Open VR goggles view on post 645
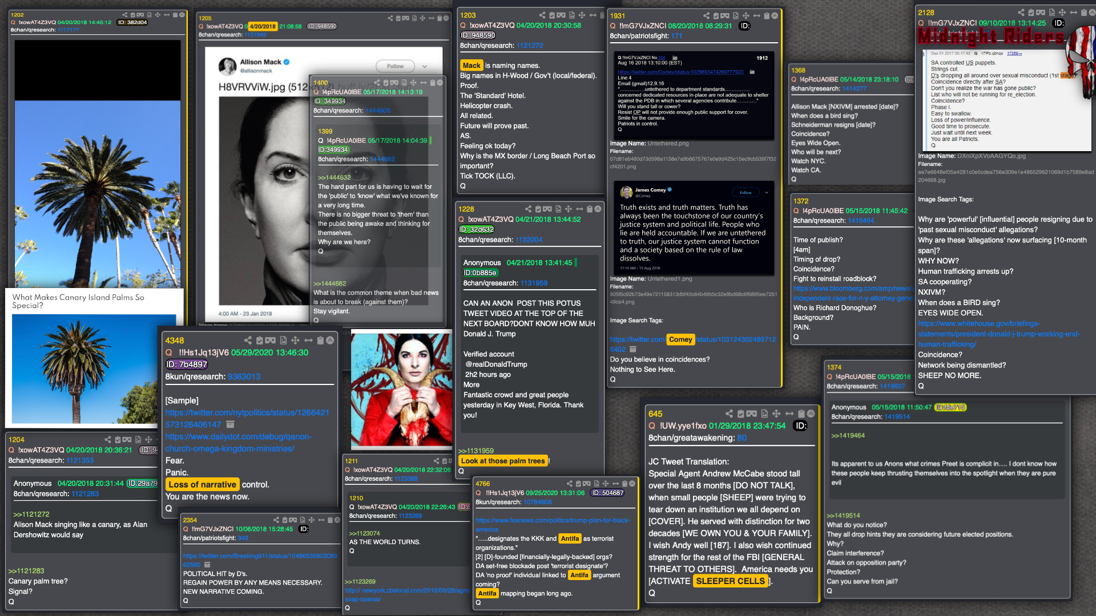The image size is (1096, 616). click(752, 414)
